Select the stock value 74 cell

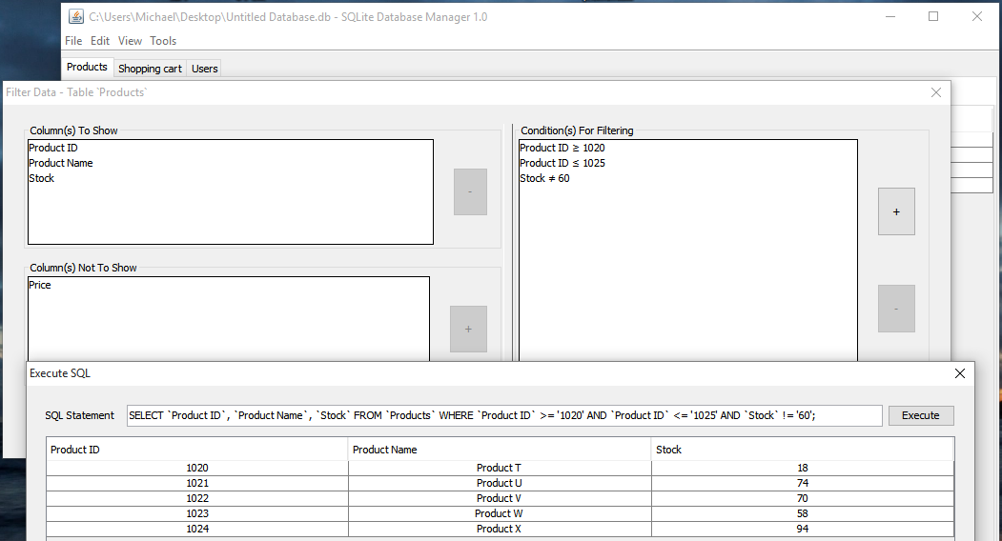point(803,483)
